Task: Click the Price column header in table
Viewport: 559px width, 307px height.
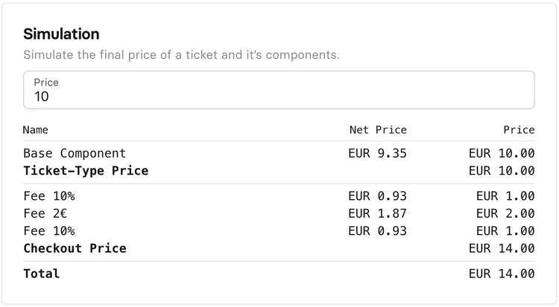Action: point(519,130)
